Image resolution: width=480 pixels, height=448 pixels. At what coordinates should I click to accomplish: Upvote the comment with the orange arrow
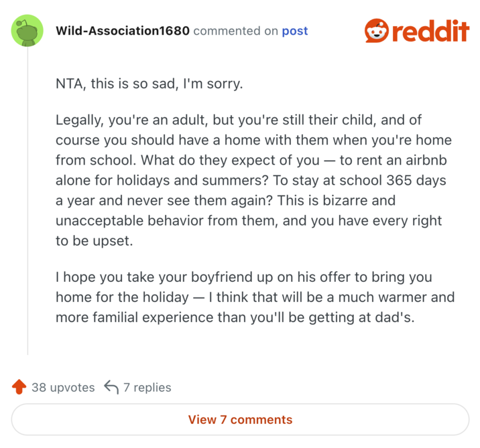tap(19, 387)
